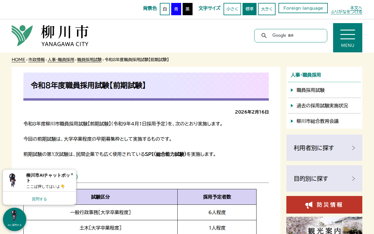Click the 採用予定者数 column header
374x234 pixels.
217,197
